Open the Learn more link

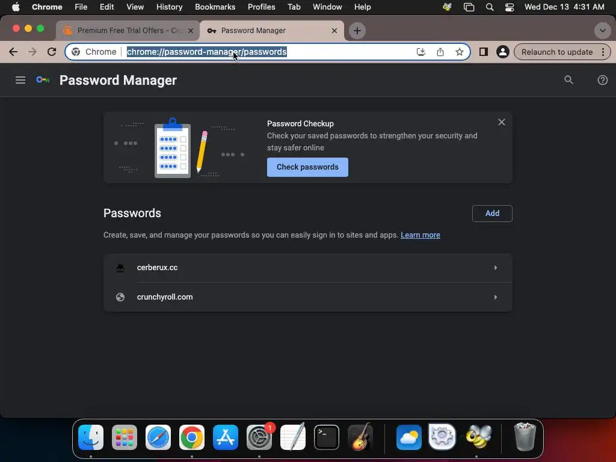click(x=420, y=235)
